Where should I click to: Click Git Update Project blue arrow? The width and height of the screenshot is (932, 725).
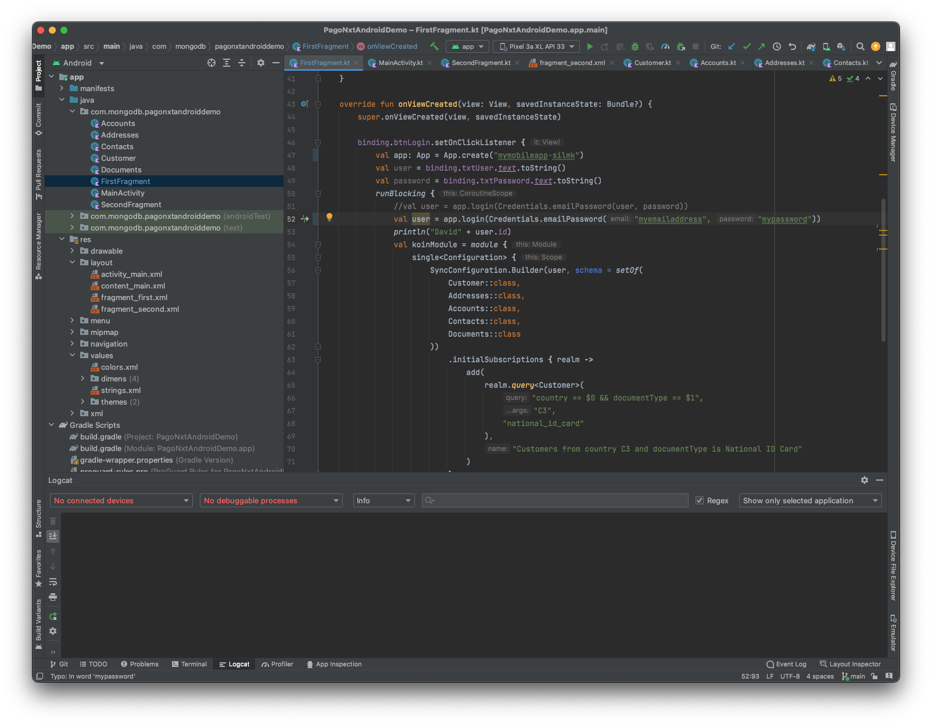(732, 46)
